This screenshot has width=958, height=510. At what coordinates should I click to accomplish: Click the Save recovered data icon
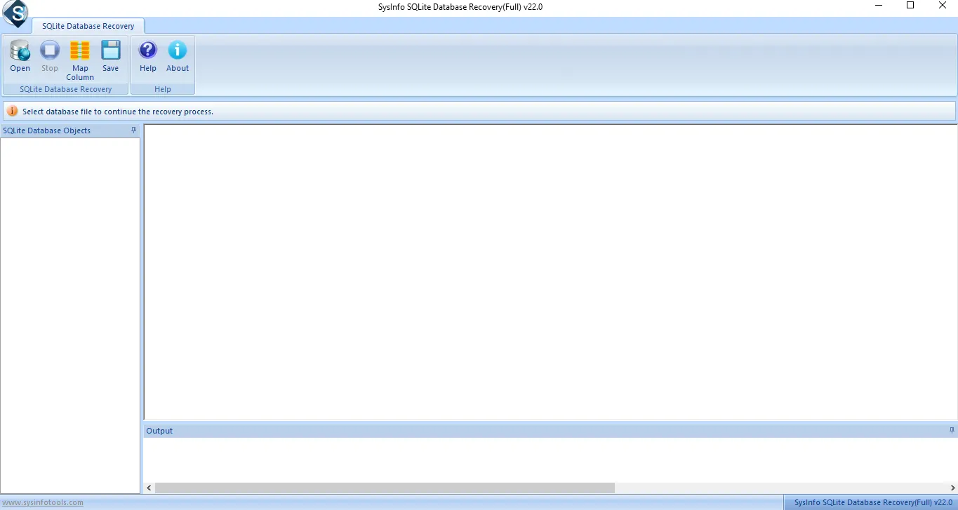coord(110,56)
